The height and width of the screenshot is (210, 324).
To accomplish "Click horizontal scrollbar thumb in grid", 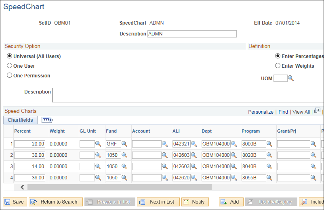I will 120,187.
